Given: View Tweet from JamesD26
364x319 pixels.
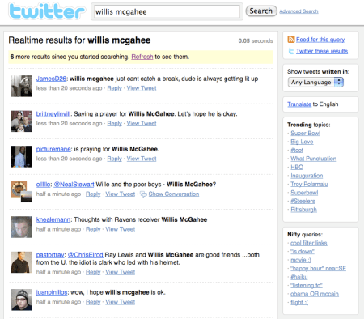Looking at the screenshot, I should [142, 88].
